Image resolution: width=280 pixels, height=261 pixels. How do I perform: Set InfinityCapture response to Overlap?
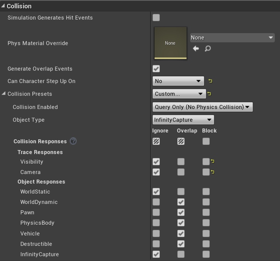point(181,254)
